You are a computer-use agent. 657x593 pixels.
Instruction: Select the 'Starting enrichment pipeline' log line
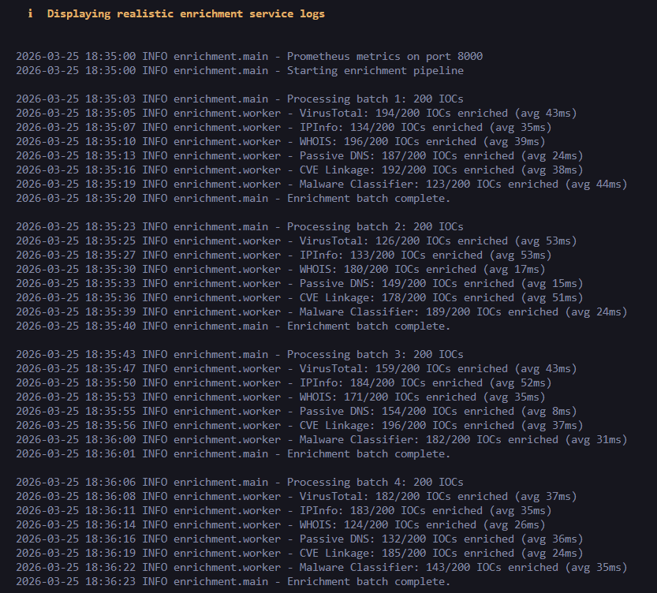(x=240, y=70)
